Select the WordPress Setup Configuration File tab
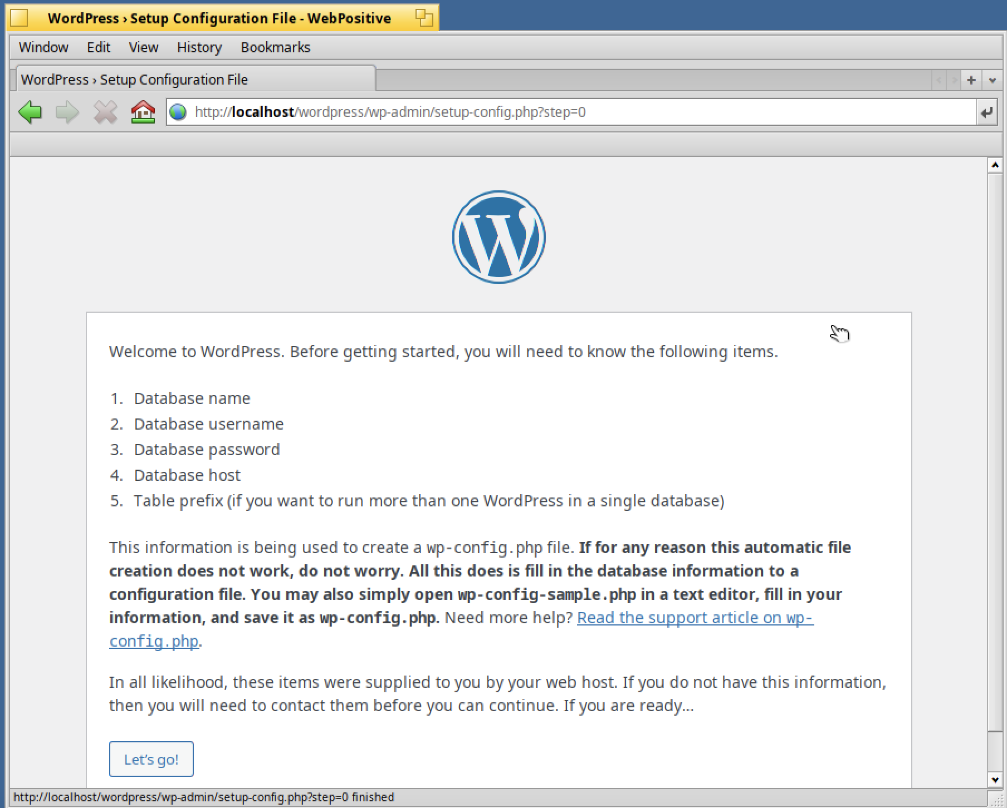This screenshot has width=1007, height=808. tap(195, 79)
